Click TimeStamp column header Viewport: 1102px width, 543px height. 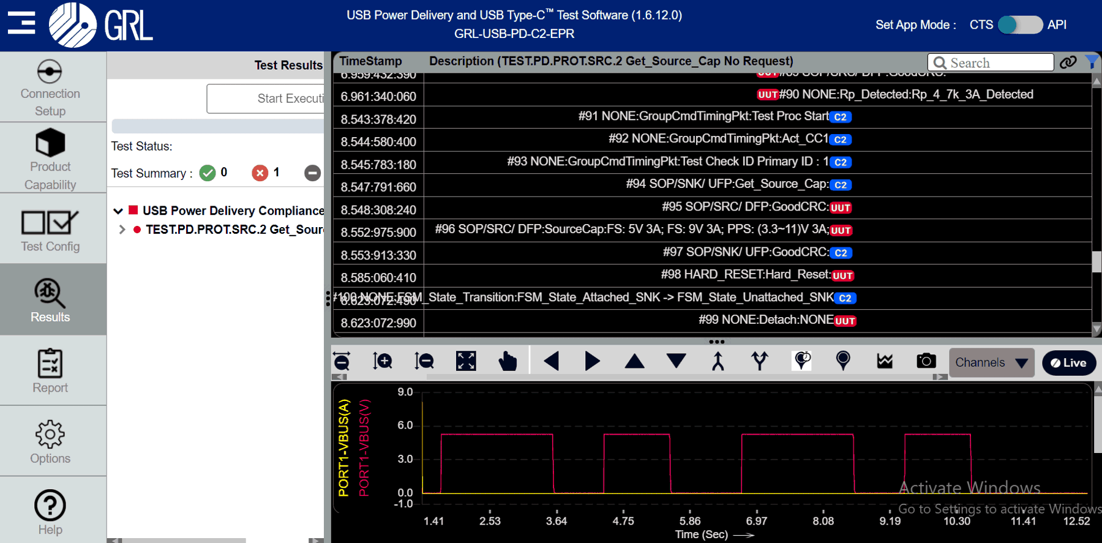(370, 61)
